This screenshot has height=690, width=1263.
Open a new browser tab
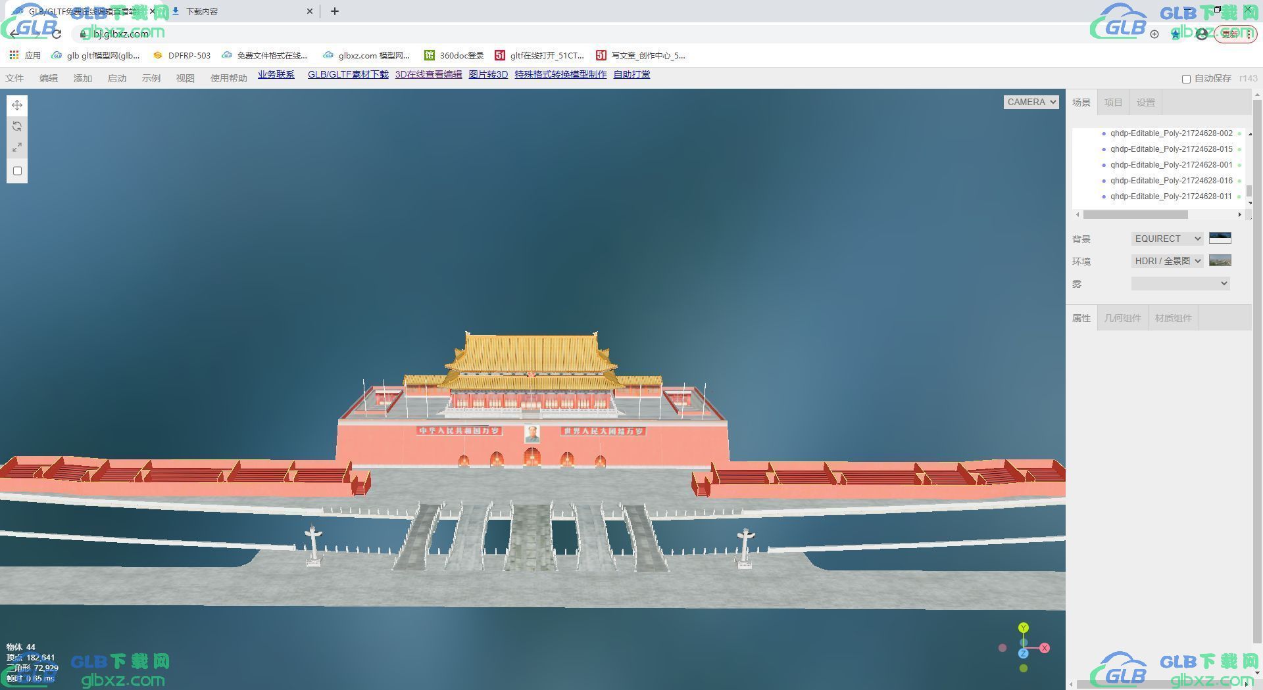[335, 11]
